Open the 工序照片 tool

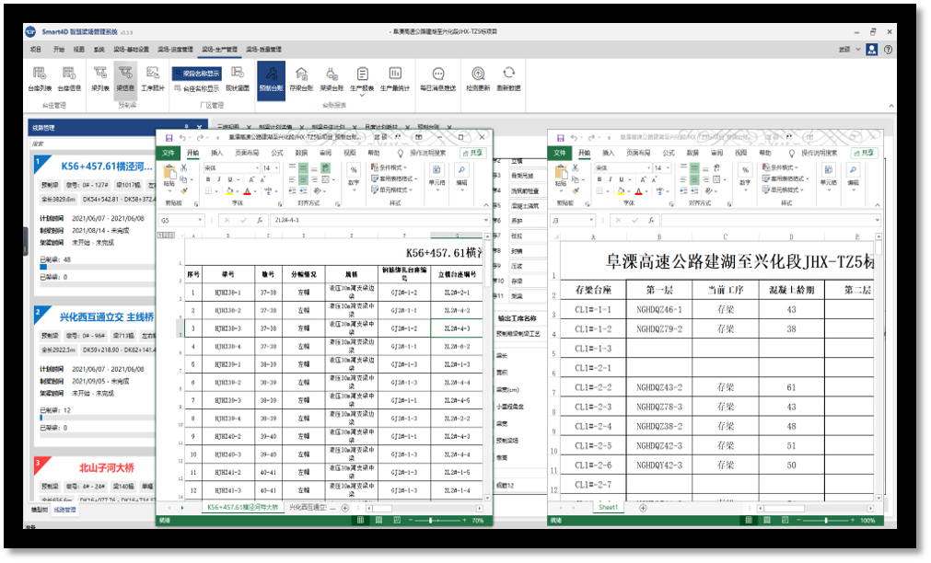152,77
